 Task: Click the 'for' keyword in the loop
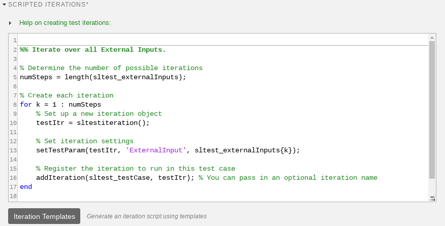tap(26, 105)
